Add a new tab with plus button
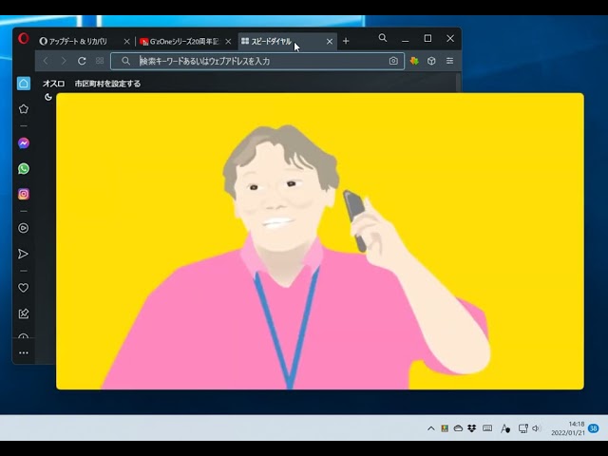Viewport: 608px width, 456px height. point(346,41)
